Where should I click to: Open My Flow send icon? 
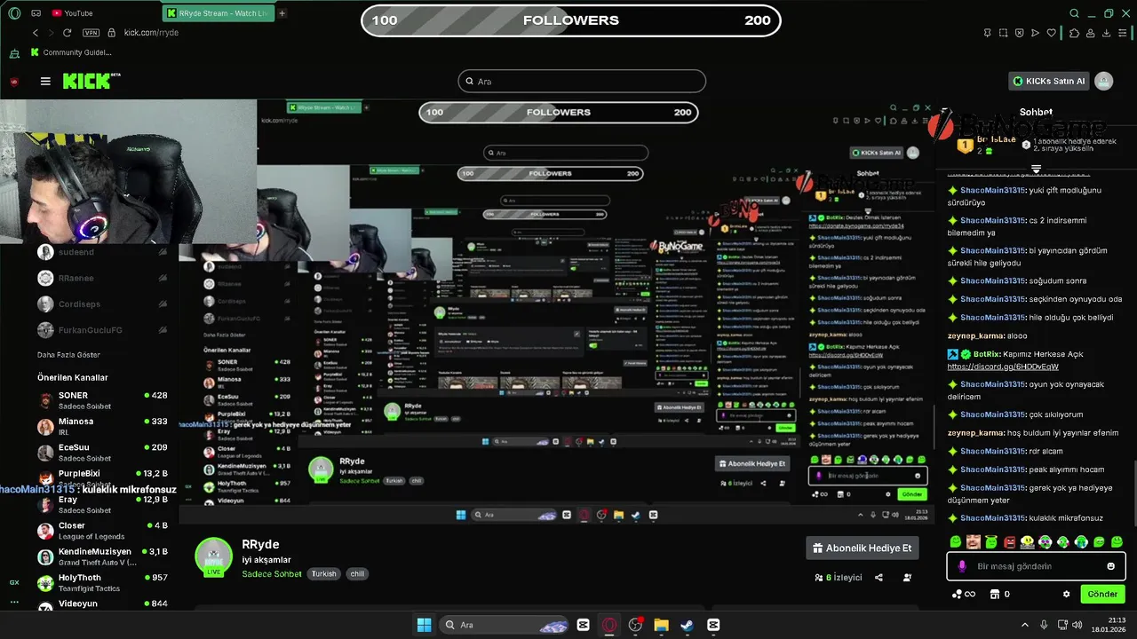[x=1035, y=33]
